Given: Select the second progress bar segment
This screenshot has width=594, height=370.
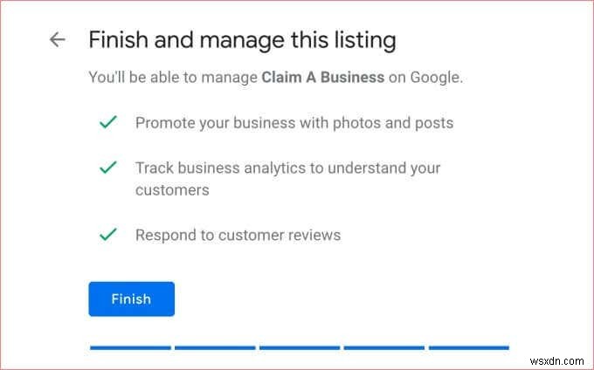Looking at the screenshot, I should click(215, 347).
